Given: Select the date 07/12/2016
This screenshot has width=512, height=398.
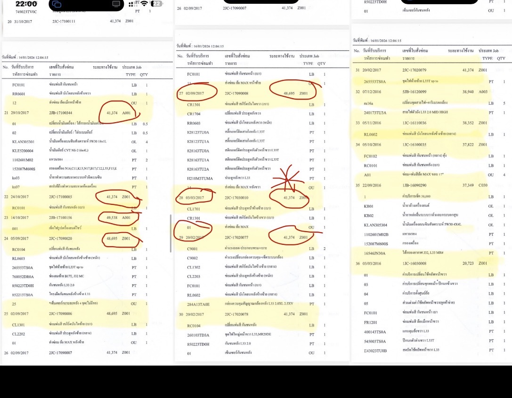Looking at the screenshot, I should click(x=372, y=92).
